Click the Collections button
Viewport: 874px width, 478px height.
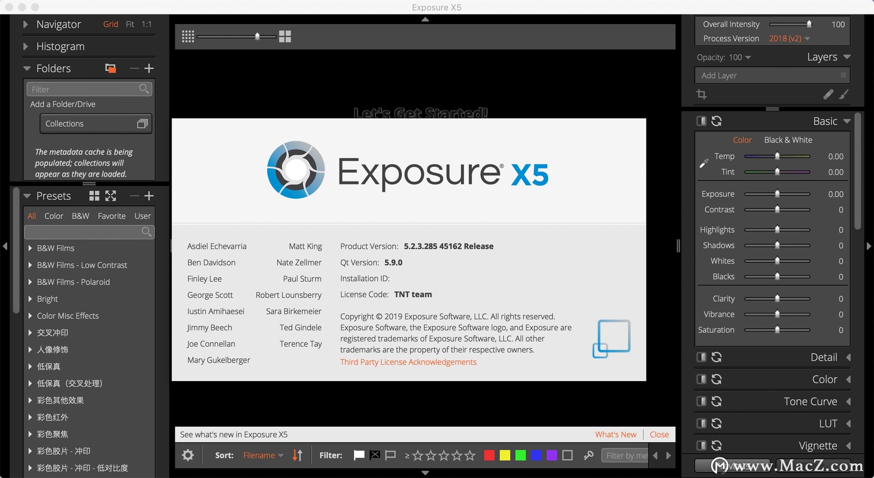pyautogui.click(x=96, y=124)
